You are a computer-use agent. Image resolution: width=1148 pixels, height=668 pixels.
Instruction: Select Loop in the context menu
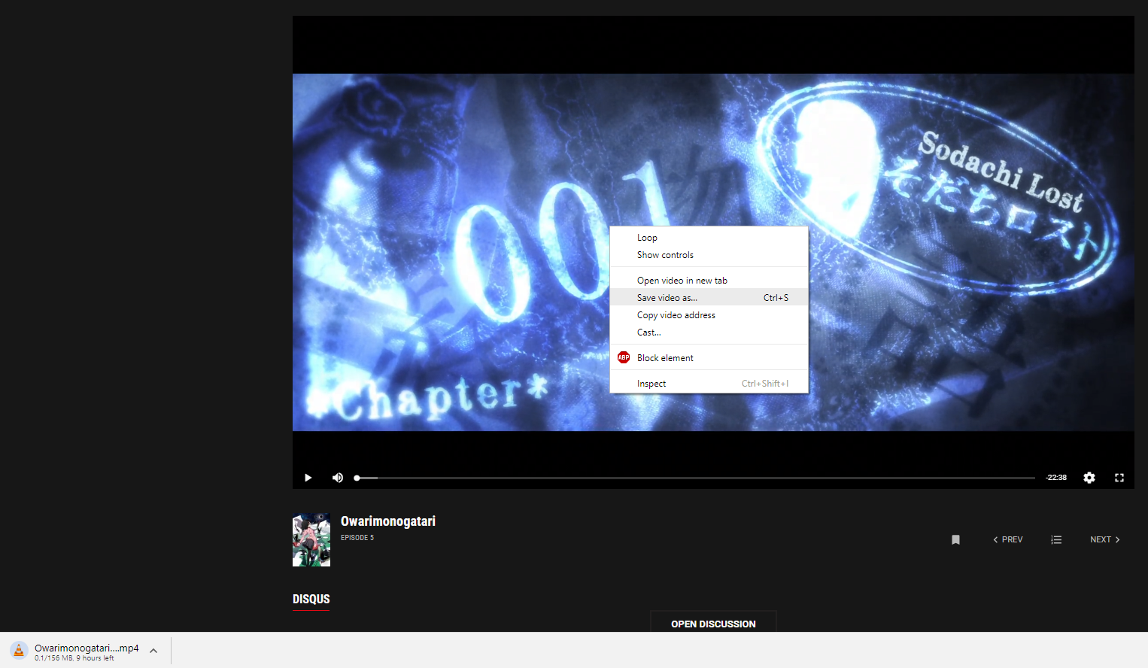click(709, 238)
